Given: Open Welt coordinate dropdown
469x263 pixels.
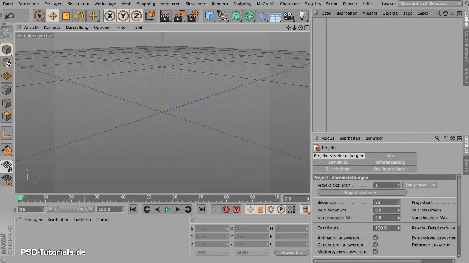Looking at the screenshot, I should [x=211, y=252].
